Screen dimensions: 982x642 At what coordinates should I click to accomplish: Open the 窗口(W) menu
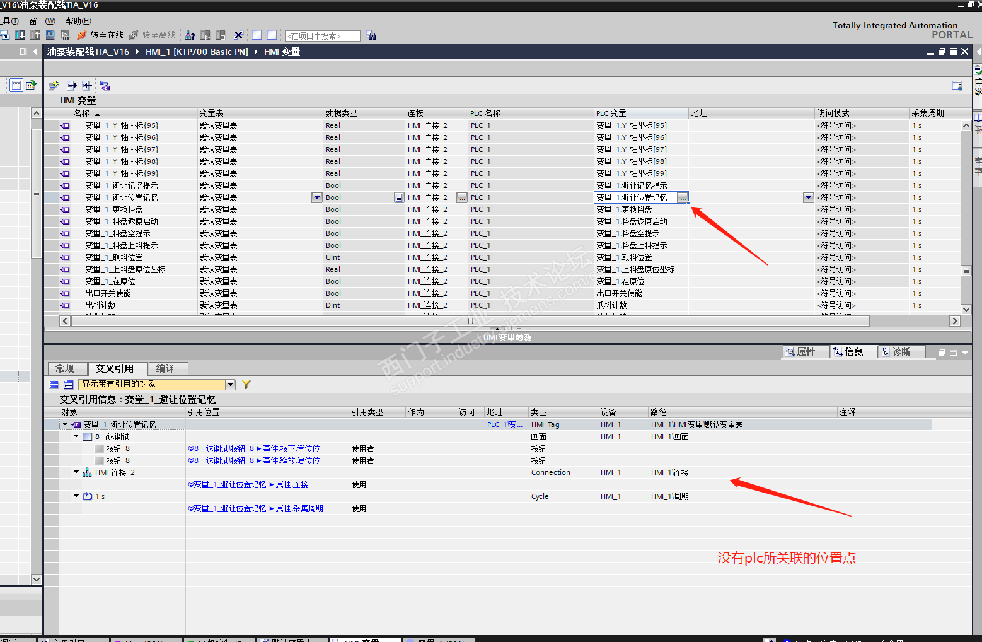42,21
